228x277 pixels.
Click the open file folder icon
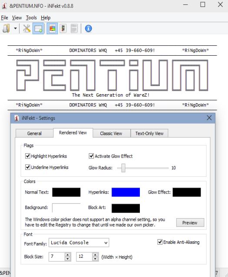[x=6, y=28]
